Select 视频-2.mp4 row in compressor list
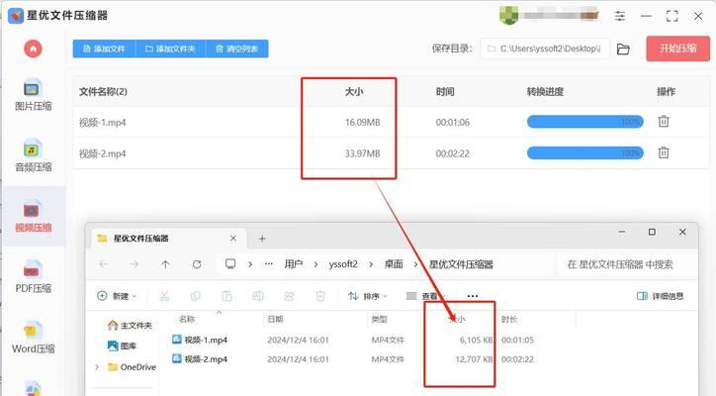This screenshot has width=716, height=396. click(392, 153)
